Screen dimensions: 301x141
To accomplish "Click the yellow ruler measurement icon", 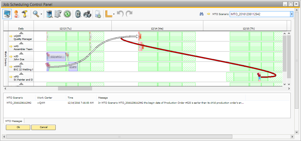I will (x=109, y=14).
